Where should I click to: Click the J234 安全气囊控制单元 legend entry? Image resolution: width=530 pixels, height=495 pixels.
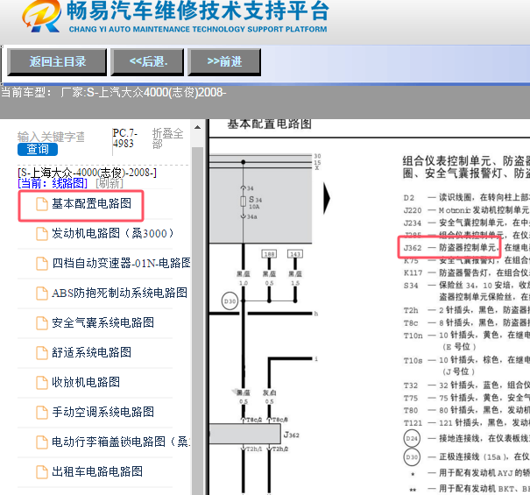467,223
